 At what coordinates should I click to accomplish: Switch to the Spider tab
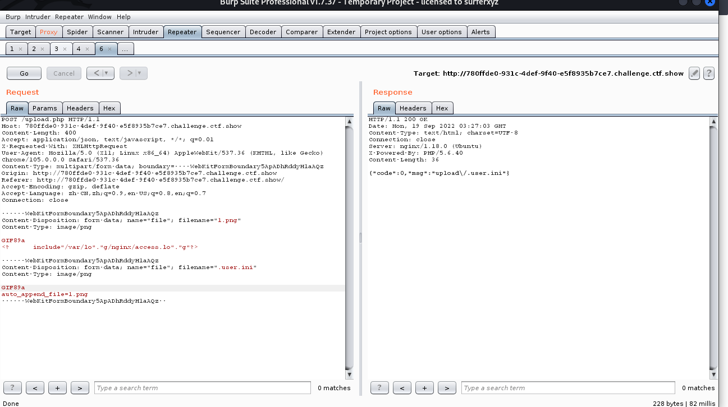tap(76, 32)
